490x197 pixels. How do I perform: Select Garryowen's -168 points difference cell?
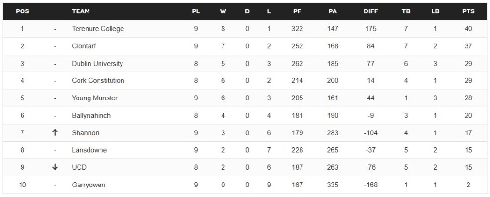tap(370, 185)
